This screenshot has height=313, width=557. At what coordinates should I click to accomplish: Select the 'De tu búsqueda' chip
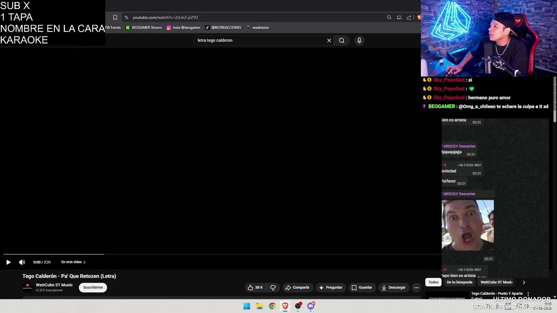tap(459, 282)
